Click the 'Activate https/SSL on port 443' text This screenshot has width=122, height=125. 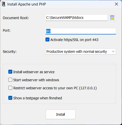click(x=74, y=40)
